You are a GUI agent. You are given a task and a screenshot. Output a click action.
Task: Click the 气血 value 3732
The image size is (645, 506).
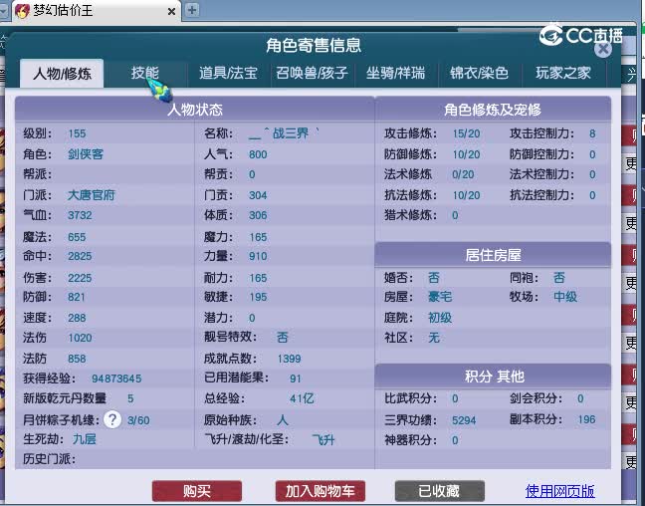click(80, 215)
